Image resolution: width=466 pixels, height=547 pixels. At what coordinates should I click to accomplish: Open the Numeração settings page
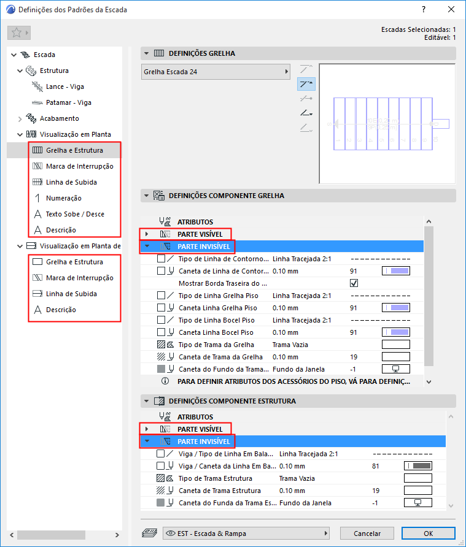[64, 198]
